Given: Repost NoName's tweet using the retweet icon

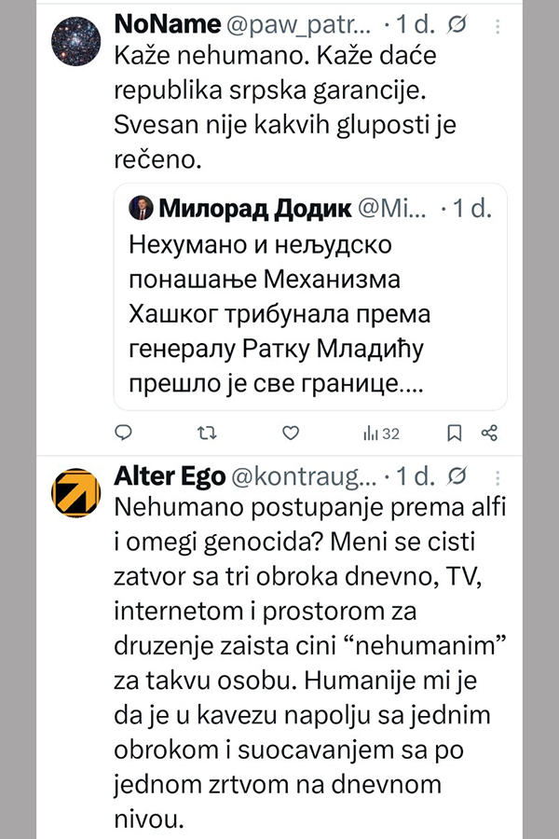Looking at the screenshot, I should click(x=209, y=433).
